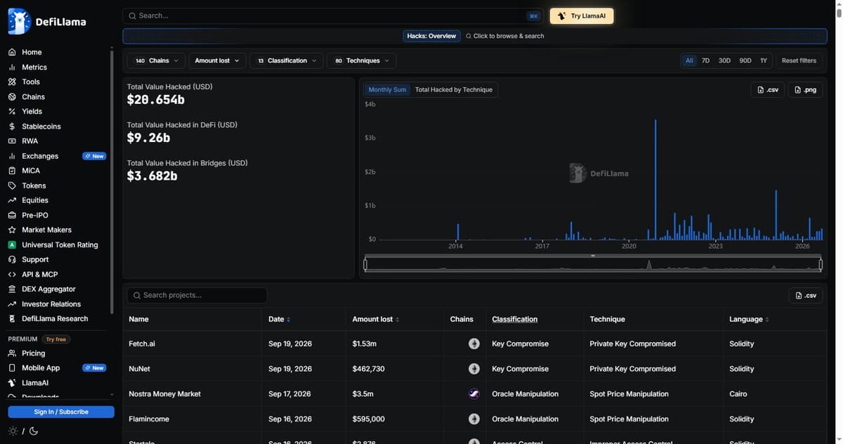The height and width of the screenshot is (444, 843).
Task: Open the Classification filter dropdown
Action: coord(287,61)
